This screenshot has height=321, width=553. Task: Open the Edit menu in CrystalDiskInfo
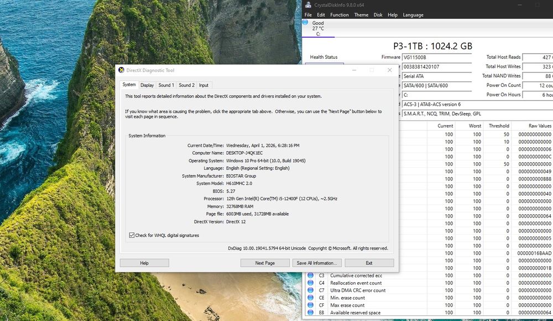[x=321, y=15]
